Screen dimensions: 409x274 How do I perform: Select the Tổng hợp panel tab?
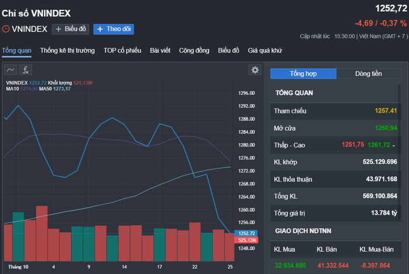click(x=304, y=74)
